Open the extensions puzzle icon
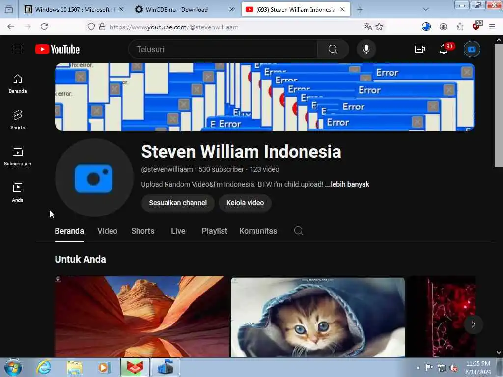Screen dimensions: 503x377 [460, 27]
